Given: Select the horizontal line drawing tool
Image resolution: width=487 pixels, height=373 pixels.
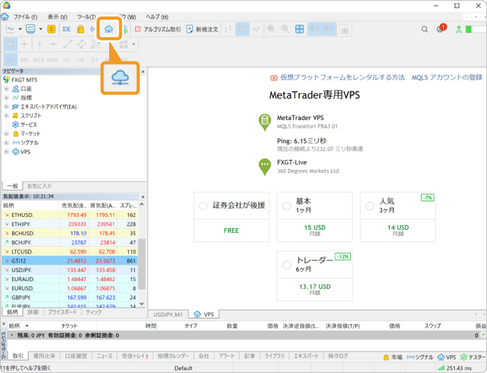Looking at the screenshot, I should coord(53,44).
